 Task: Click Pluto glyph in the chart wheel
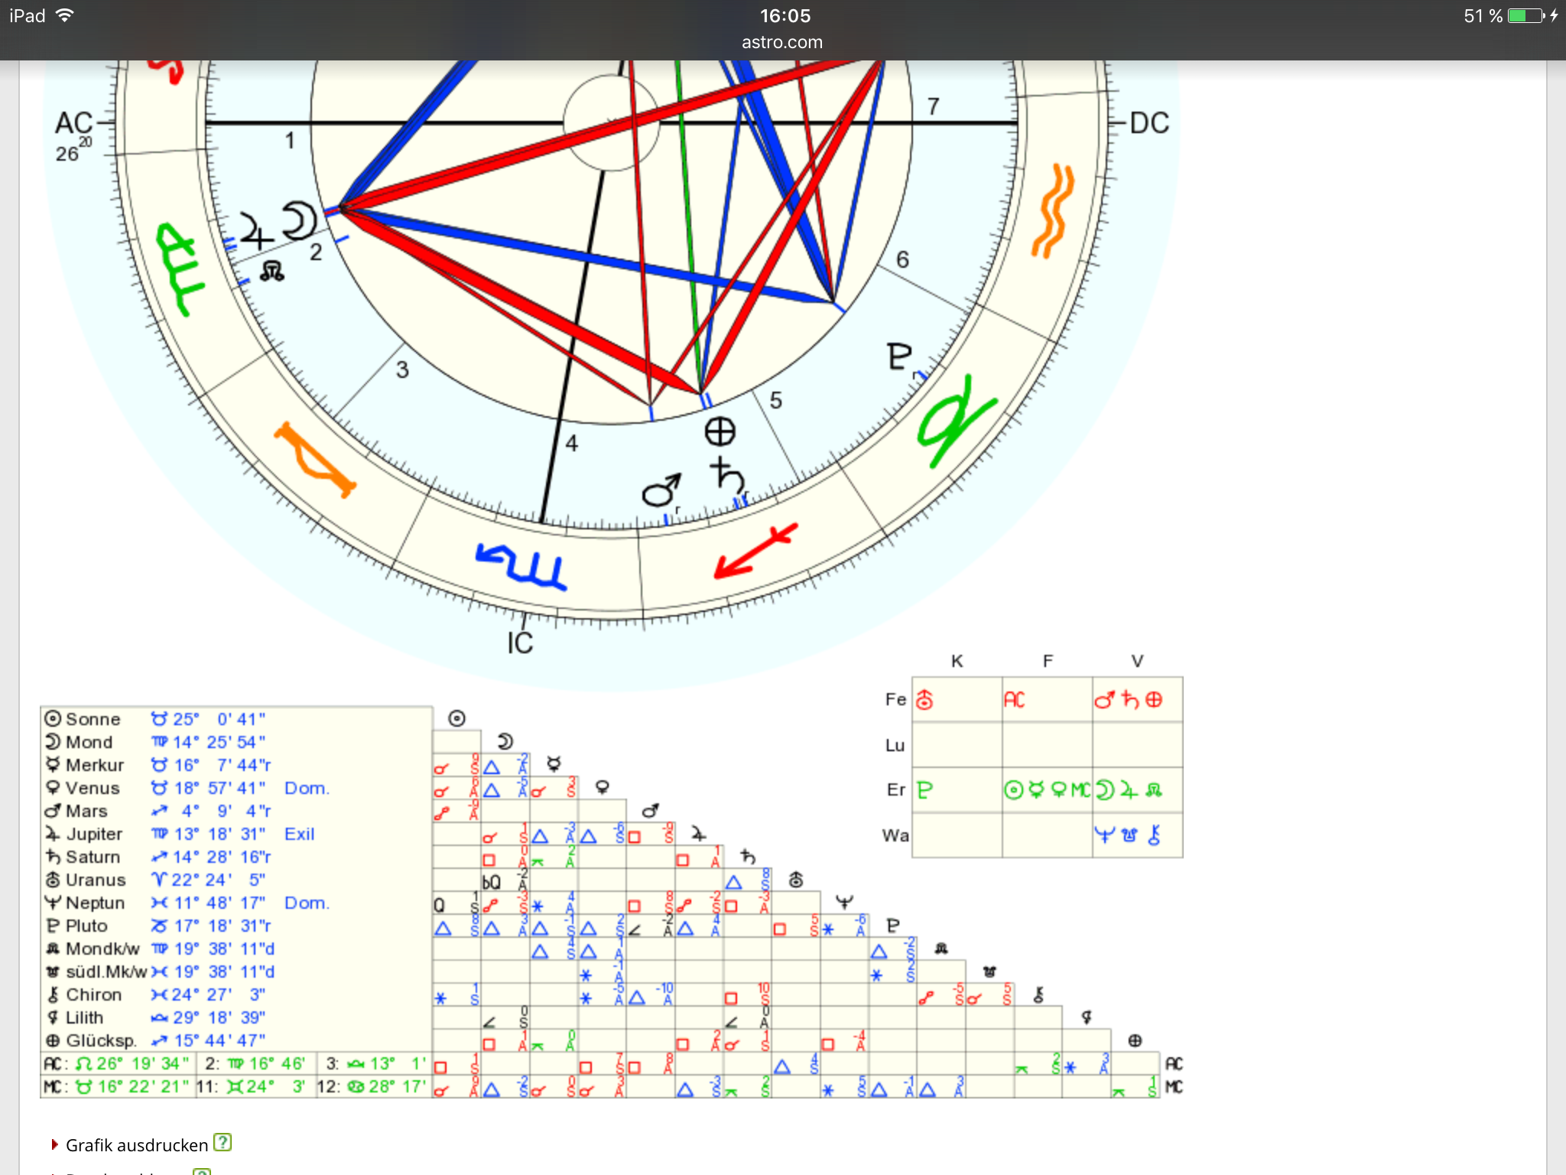(x=899, y=356)
